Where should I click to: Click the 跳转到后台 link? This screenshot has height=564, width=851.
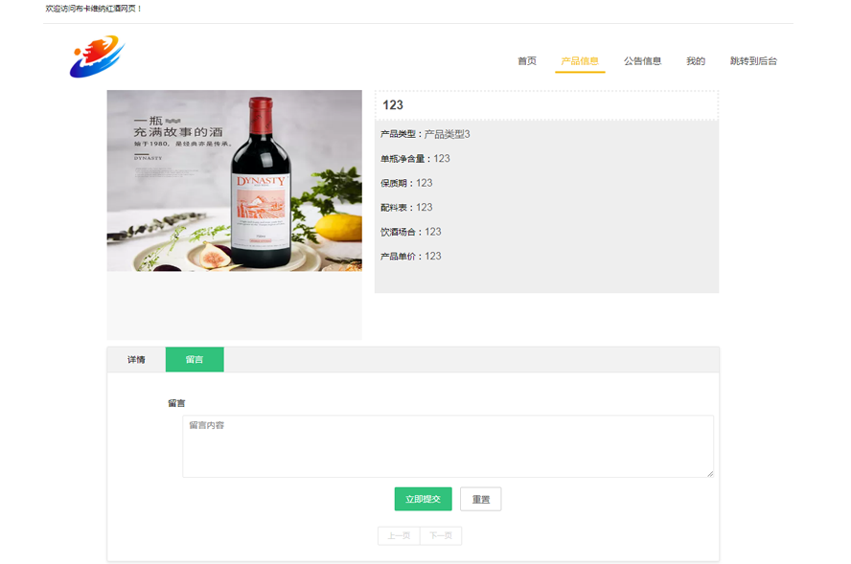click(x=753, y=61)
